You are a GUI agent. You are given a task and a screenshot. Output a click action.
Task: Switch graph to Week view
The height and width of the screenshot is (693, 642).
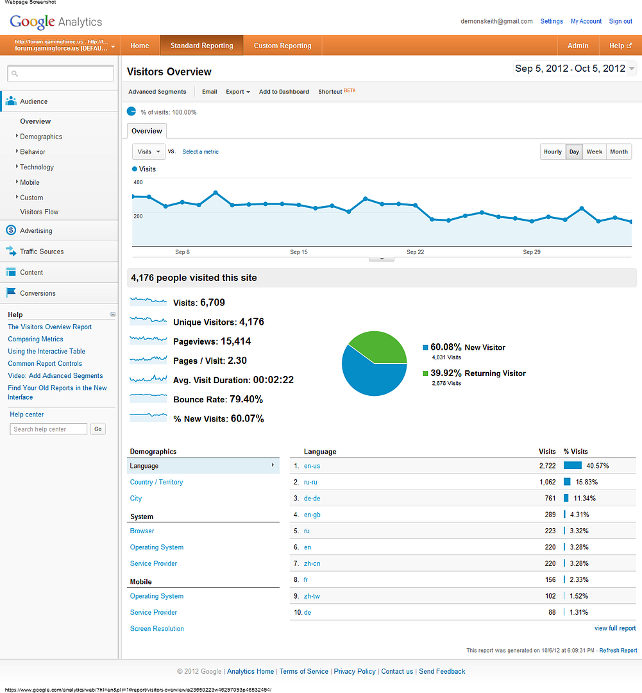tap(594, 152)
